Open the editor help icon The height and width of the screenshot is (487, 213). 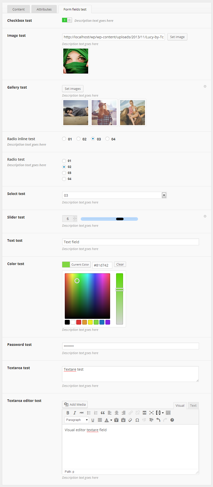click(172, 420)
